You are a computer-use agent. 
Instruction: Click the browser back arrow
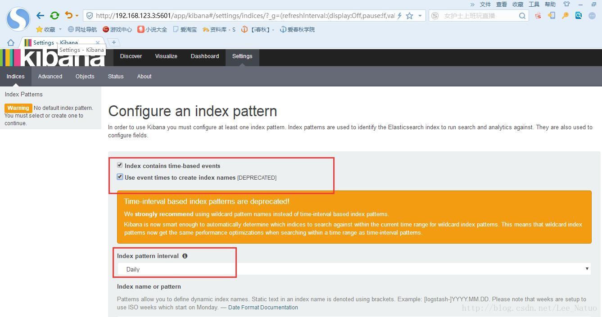41,15
